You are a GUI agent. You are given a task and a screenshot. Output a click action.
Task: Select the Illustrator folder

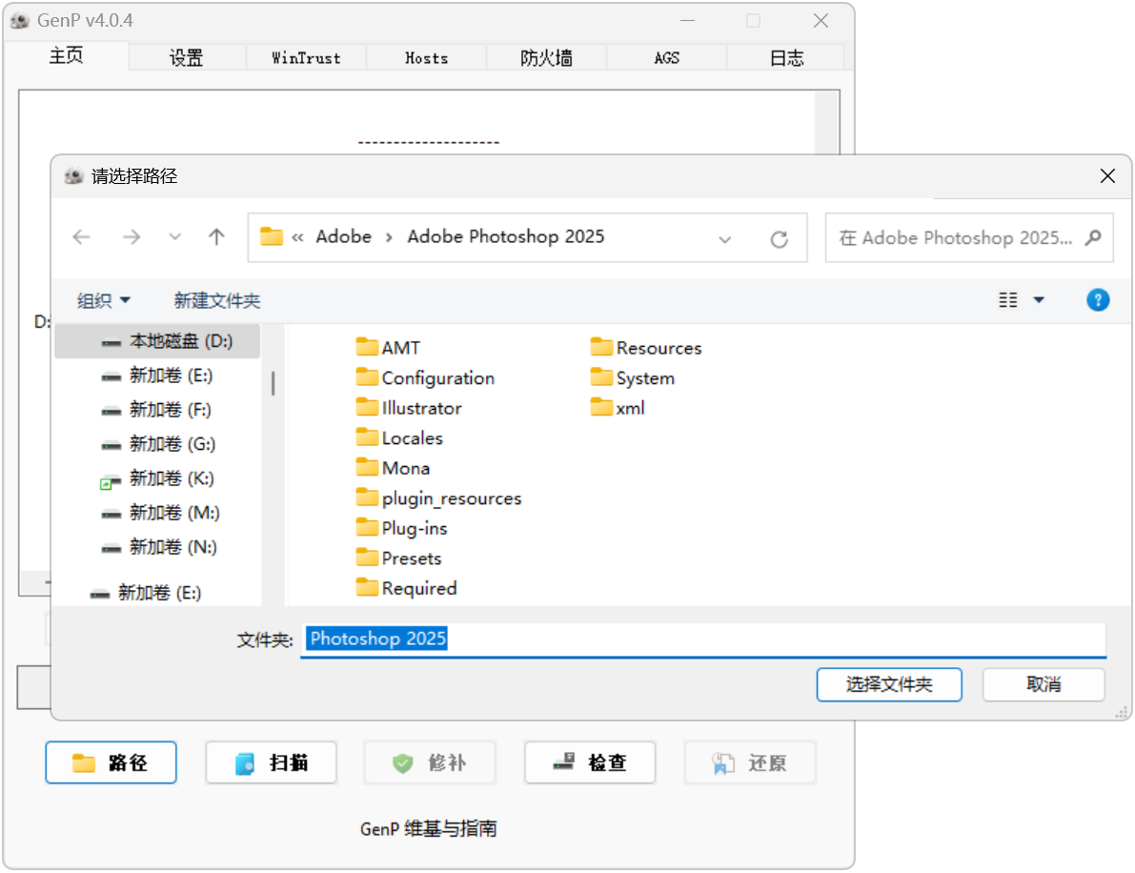[x=409, y=408]
